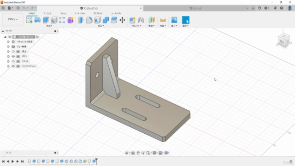Open the Design workspace dropdown
Image resolution: width=295 pixels, height=166 pixels.
12,19
